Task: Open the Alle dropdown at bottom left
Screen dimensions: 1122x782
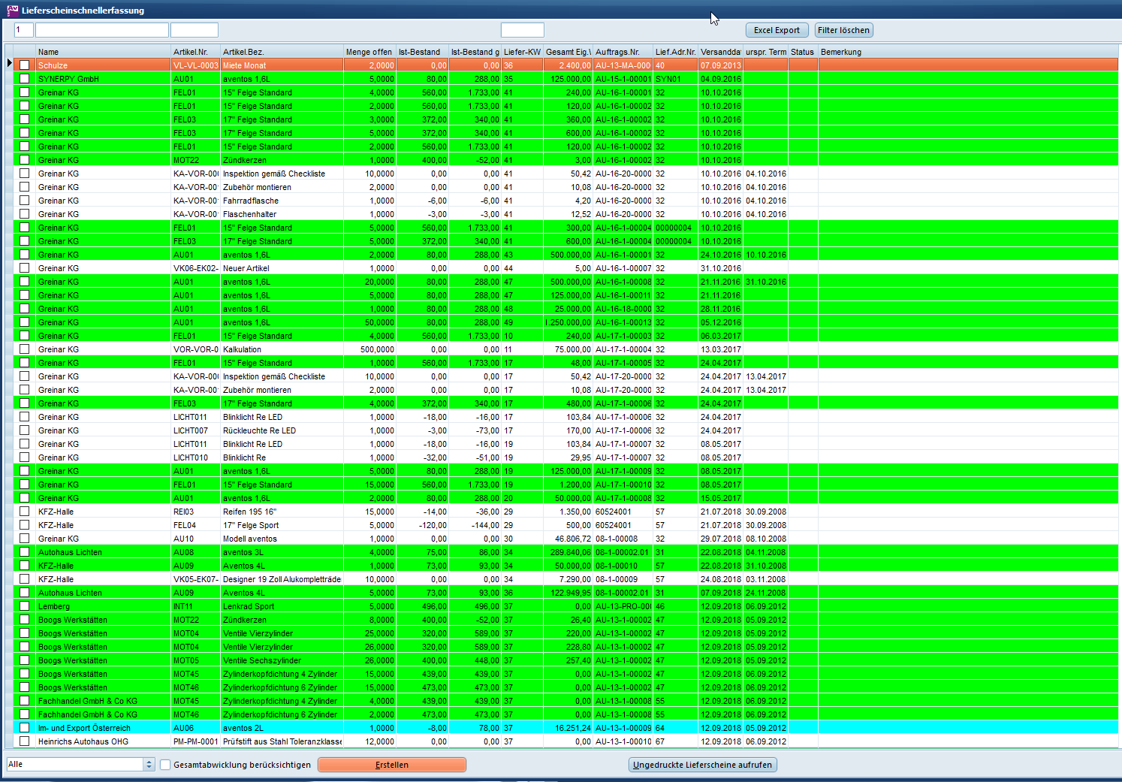Action: pyautogui.click(x=149, y=764)
